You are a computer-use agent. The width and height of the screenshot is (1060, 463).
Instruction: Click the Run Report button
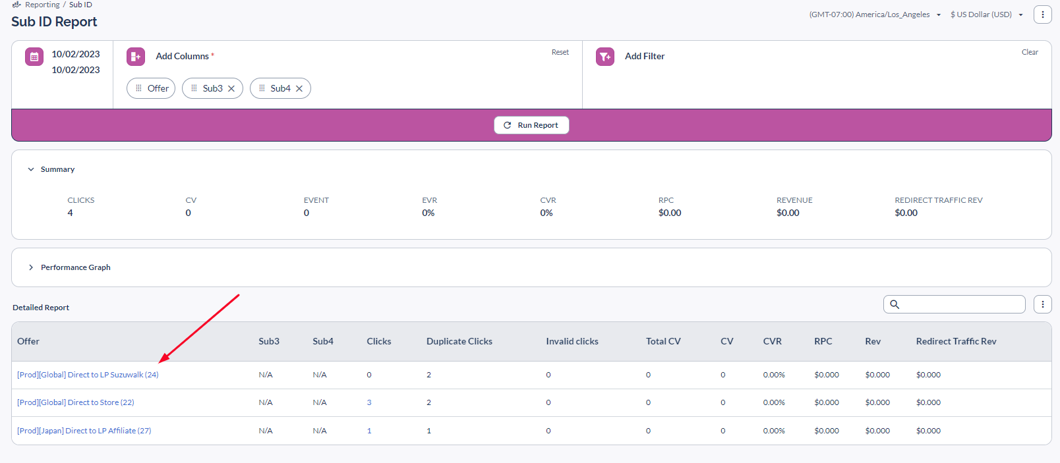coord(531,125)
